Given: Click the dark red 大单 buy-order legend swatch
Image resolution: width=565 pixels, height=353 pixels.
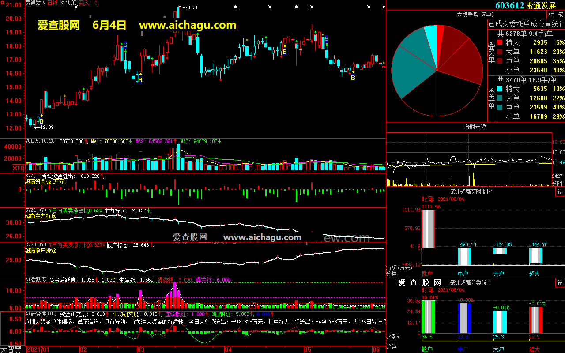Looking at the screenshot, I should [x=500, y=52].
